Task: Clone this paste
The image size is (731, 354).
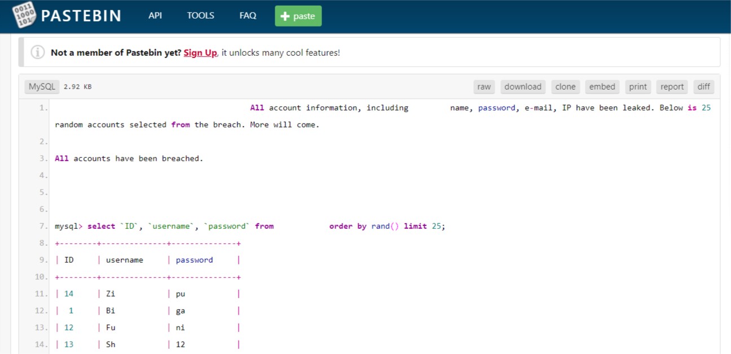Action: tap(565, 87)
